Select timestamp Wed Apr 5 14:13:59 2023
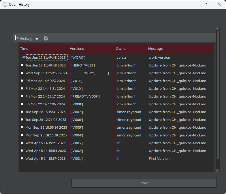226x194 pixels. point(46,159)
